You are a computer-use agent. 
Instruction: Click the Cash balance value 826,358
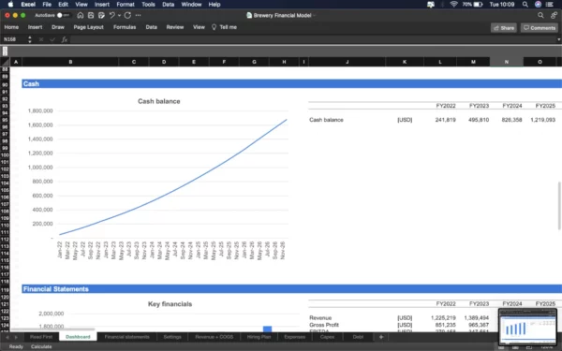click(x=511, y=120)
